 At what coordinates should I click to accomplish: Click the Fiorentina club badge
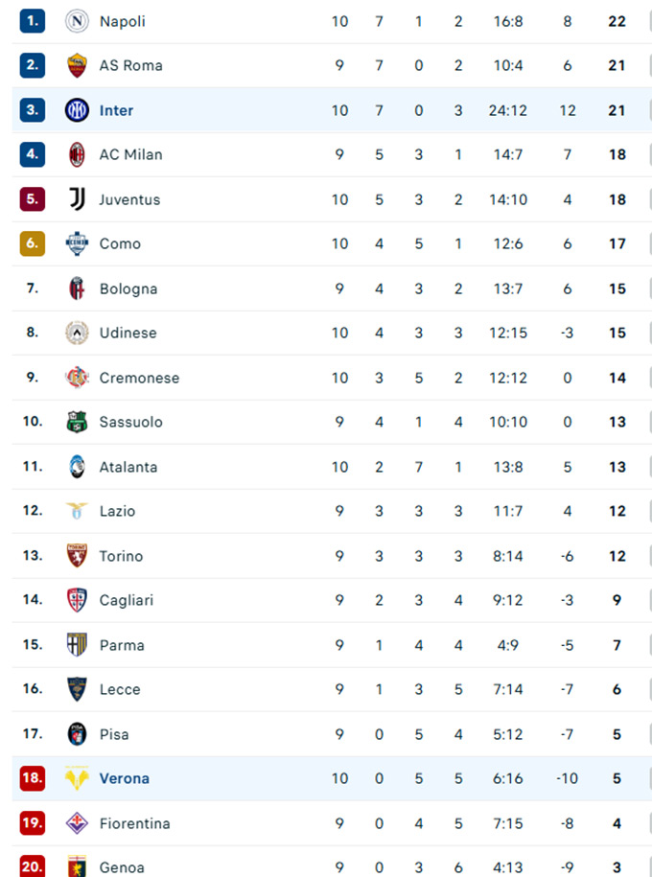click(77, 823)
